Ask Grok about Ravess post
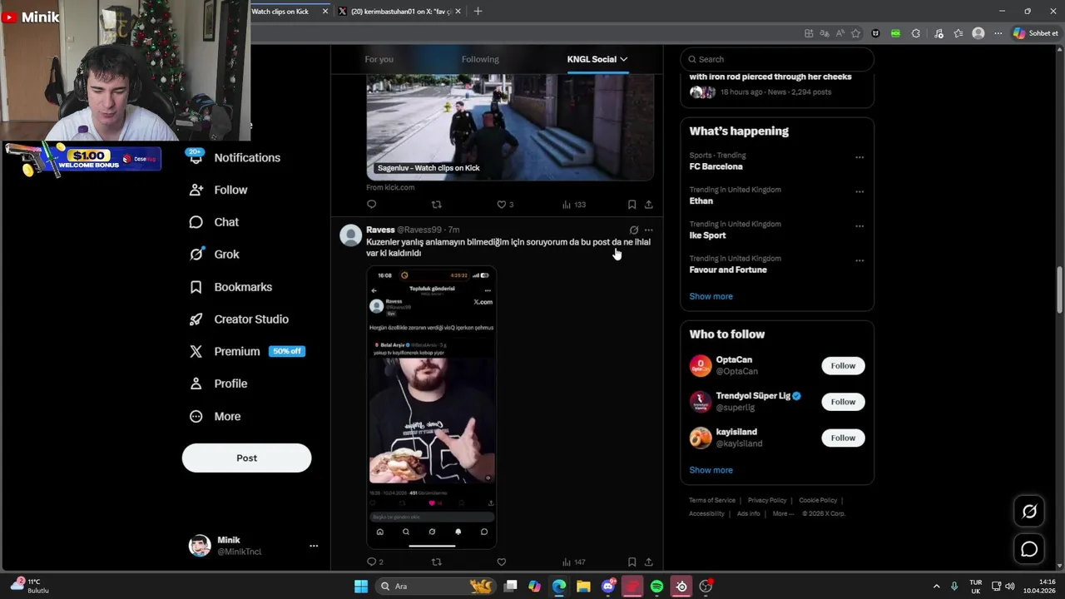This screenshot has width=1065, height=599. [x=634, y=230]
